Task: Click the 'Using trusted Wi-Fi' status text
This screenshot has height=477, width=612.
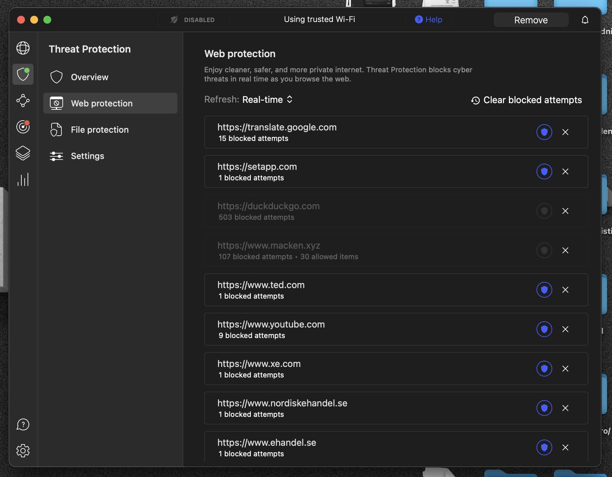Action: 319,19
